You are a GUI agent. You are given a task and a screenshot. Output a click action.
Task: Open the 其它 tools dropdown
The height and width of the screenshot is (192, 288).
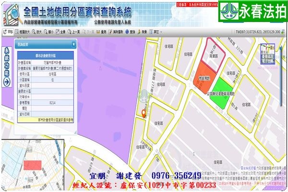pyautogui.click(x=156, y=32)
